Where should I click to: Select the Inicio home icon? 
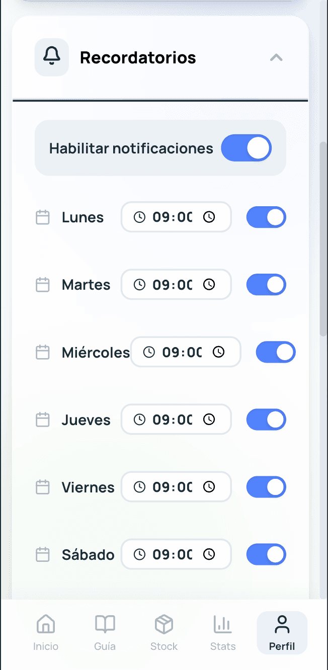click(x=46, y=624)
